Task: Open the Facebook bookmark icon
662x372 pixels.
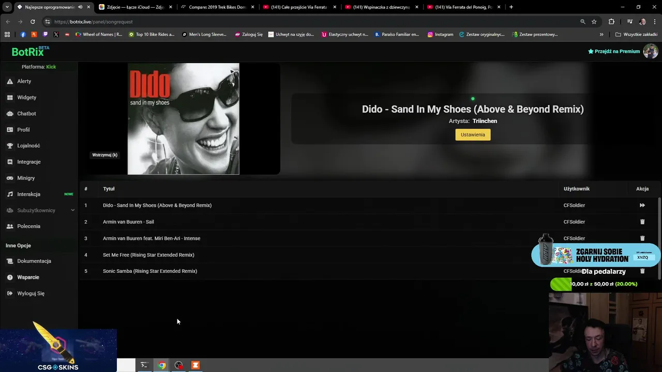Action: pos(23,35)
